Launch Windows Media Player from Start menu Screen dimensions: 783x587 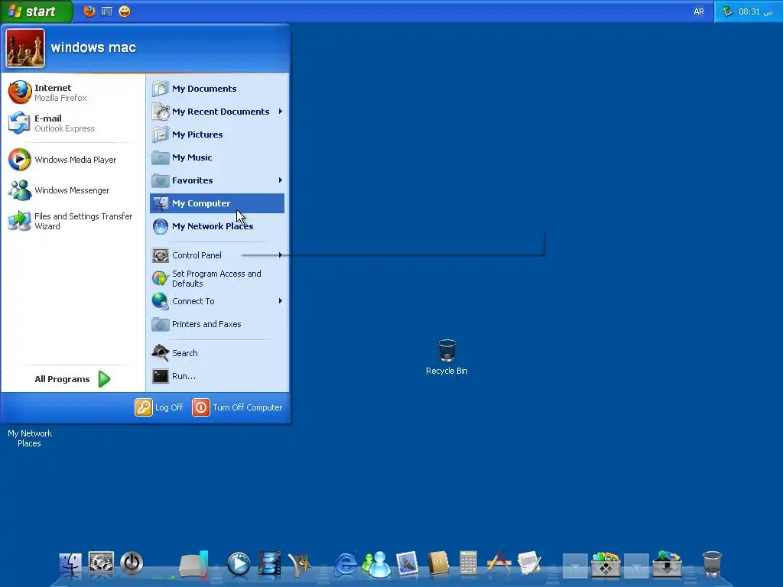click(73, 160)
